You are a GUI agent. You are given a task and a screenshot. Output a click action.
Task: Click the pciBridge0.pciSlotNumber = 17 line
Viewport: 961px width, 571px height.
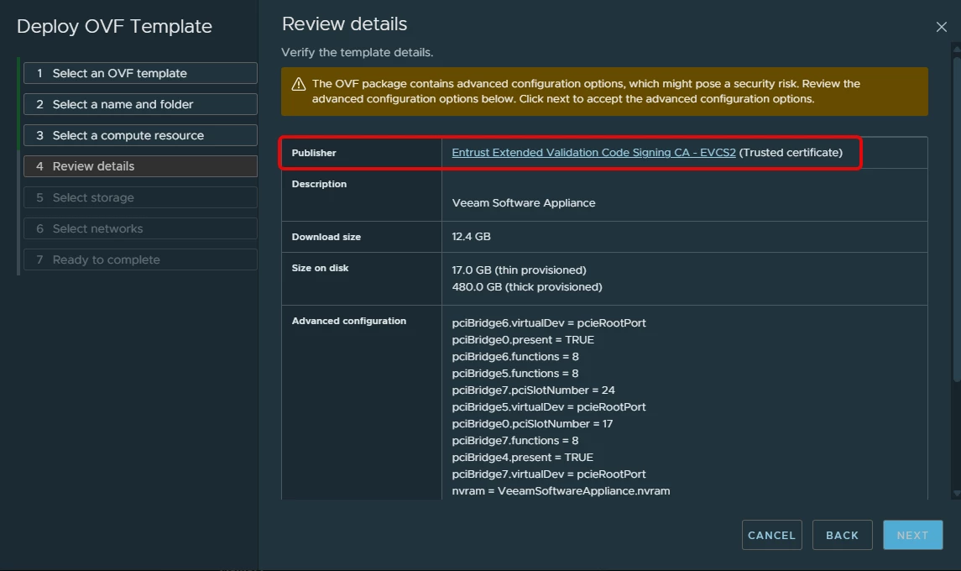pos(533,424)
